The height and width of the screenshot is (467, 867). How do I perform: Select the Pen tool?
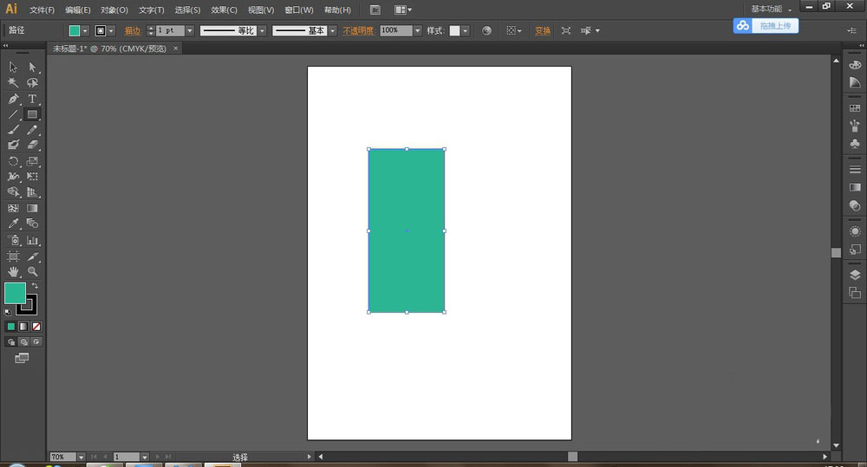click(x=14, y=99)
